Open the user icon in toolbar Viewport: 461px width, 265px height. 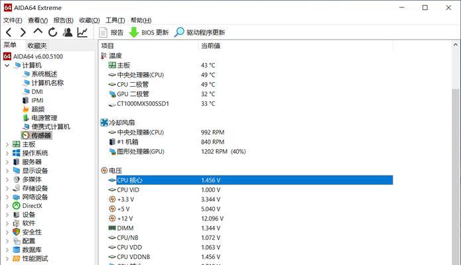coord(68,32)
